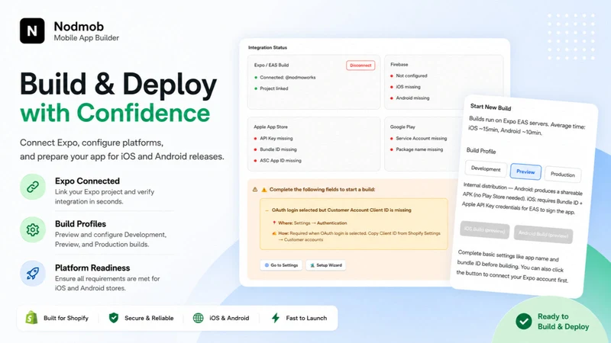Select the Production build profile

563,175
